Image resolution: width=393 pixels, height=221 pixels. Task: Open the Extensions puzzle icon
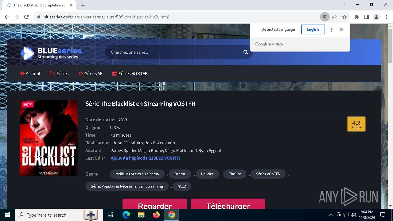pos(357,17)
